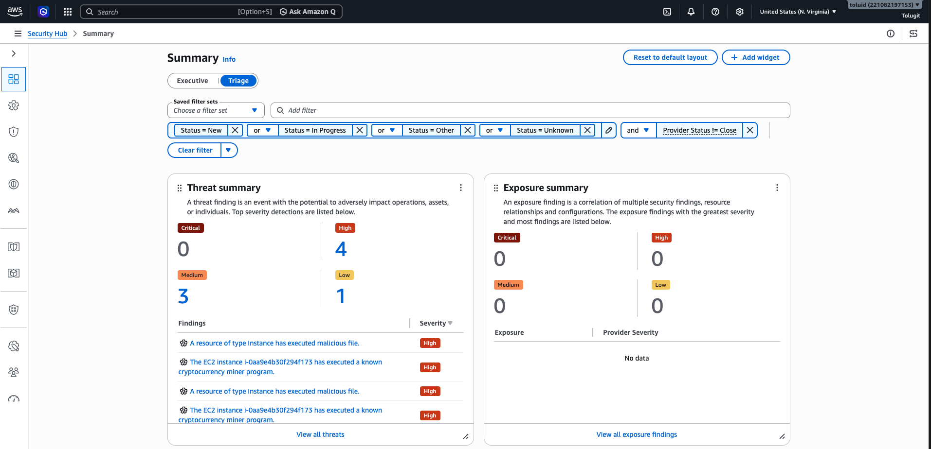Open the people accounts sidebar icon
The image size is (931, 449).
point(14,372)
